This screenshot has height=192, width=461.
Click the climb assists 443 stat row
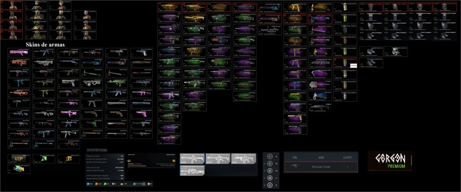pyautogui.click(x=105, y=179)
